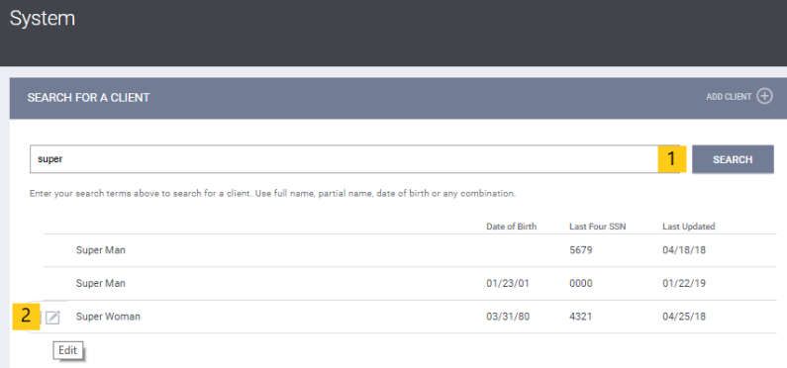Viewport: 787px width, 368px height.
Task: Click the 01/22/19 last updated date
Action: pyautogui.click(x=684, y=283)
